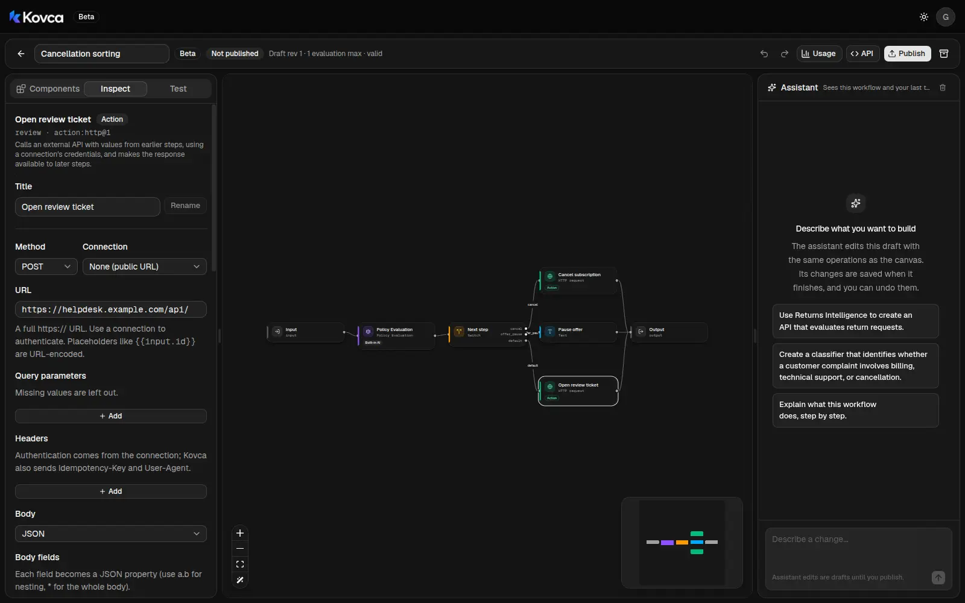Switch to the Inspect tab

pyautogui.click(x=115, y=89)
